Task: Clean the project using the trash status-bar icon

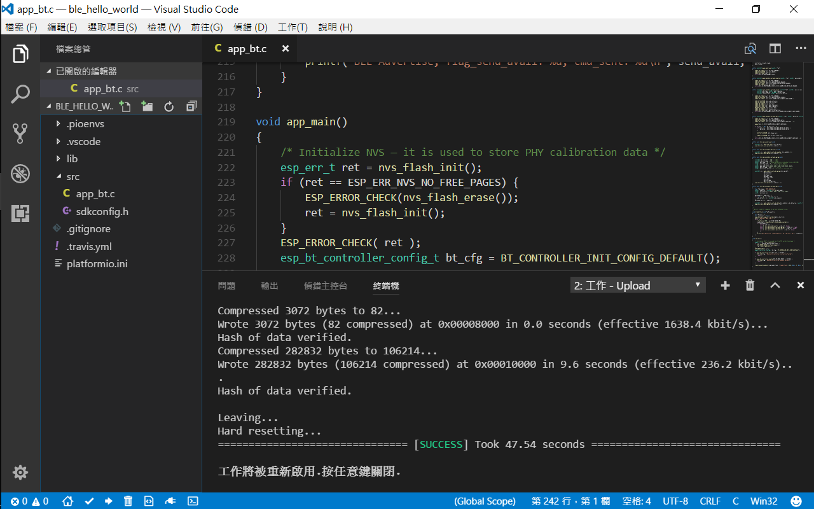Action: (128, 501)
